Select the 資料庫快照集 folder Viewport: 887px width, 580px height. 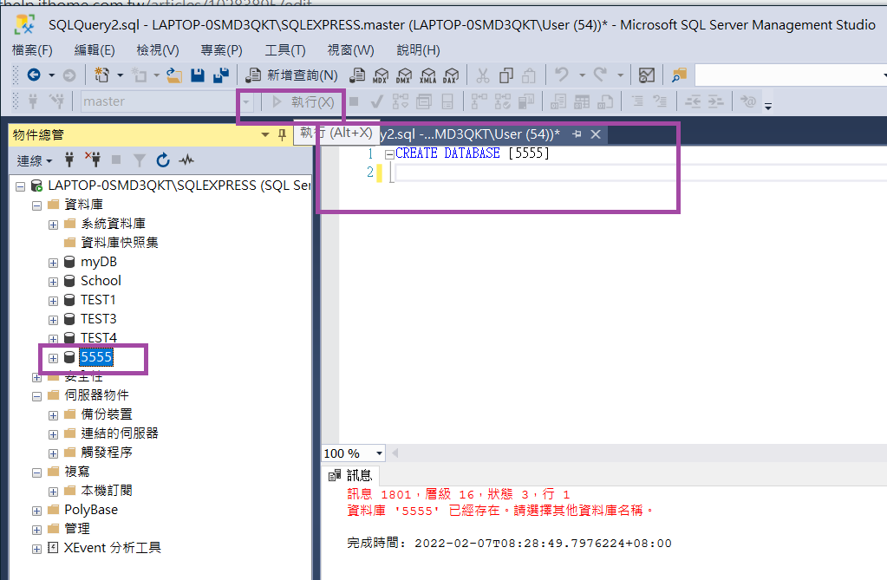[120, 243]
